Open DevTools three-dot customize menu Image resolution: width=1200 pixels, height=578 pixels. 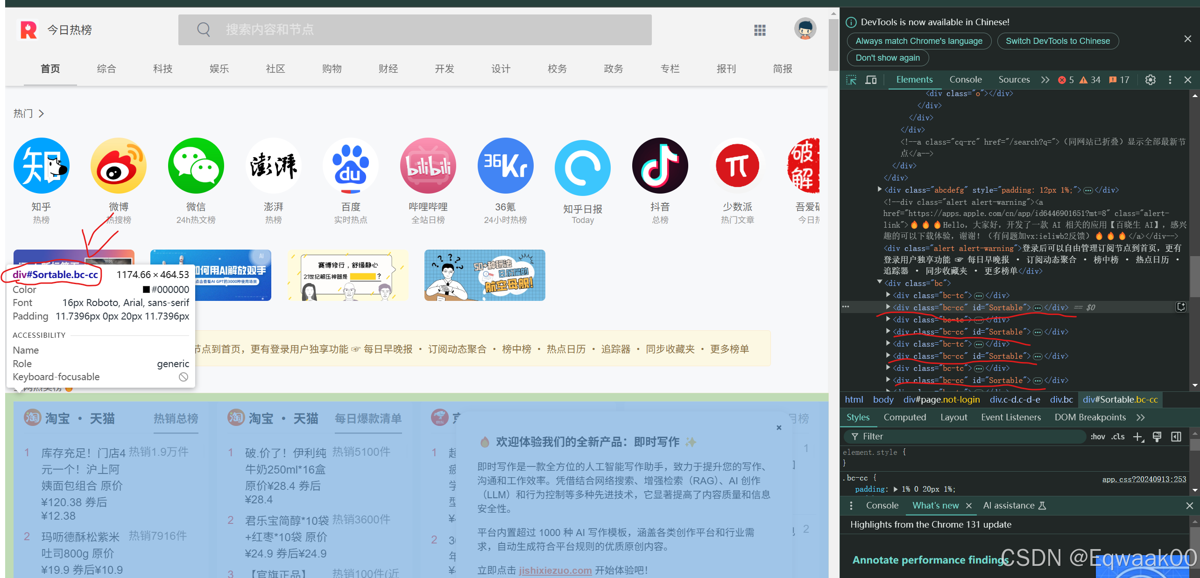1170,80
